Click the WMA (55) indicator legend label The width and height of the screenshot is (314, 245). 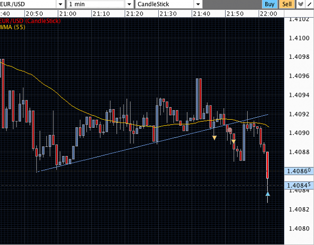tap(13, 27)
